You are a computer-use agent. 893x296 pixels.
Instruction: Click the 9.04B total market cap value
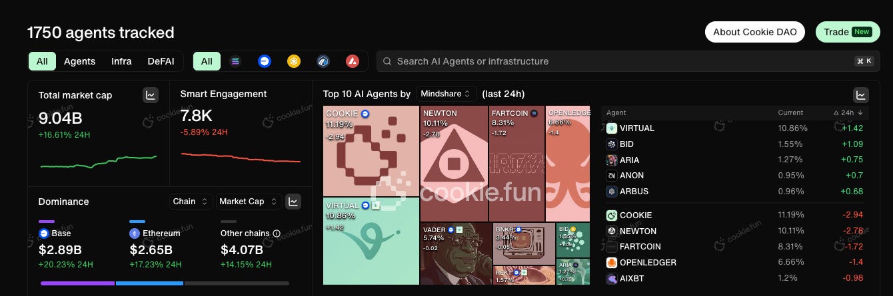click(61, 118)
